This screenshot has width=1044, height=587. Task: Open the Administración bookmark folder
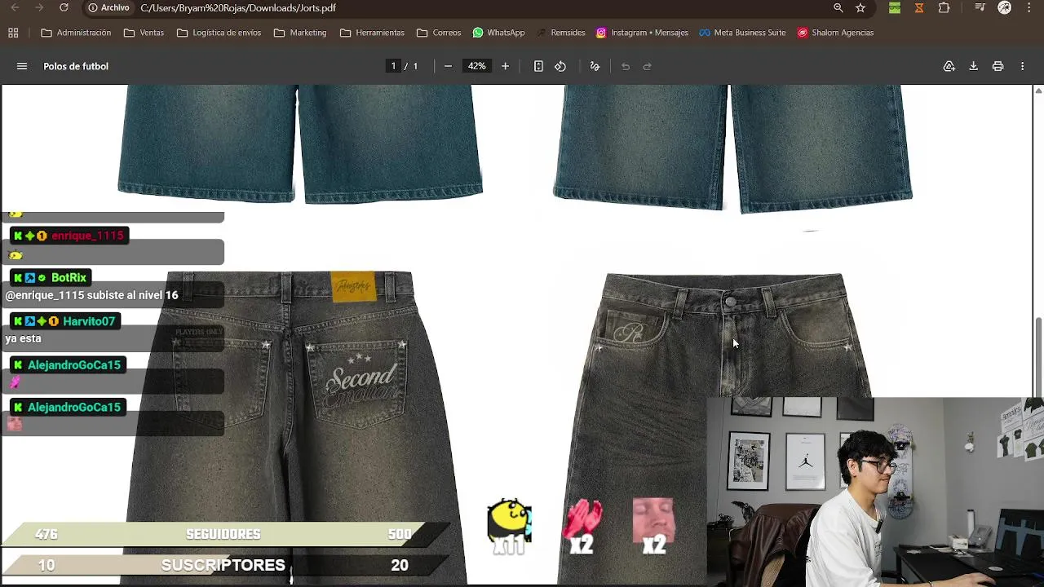[x=76, y=33]
